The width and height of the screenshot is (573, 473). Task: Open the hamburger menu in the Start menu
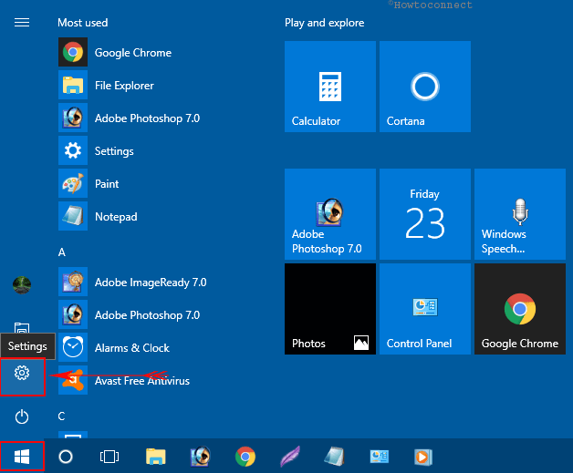click(x=22, y=23)
